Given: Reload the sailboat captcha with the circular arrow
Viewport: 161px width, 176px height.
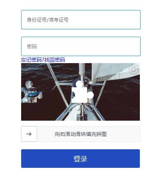Looking at the screenshot, I should [134, 69].
